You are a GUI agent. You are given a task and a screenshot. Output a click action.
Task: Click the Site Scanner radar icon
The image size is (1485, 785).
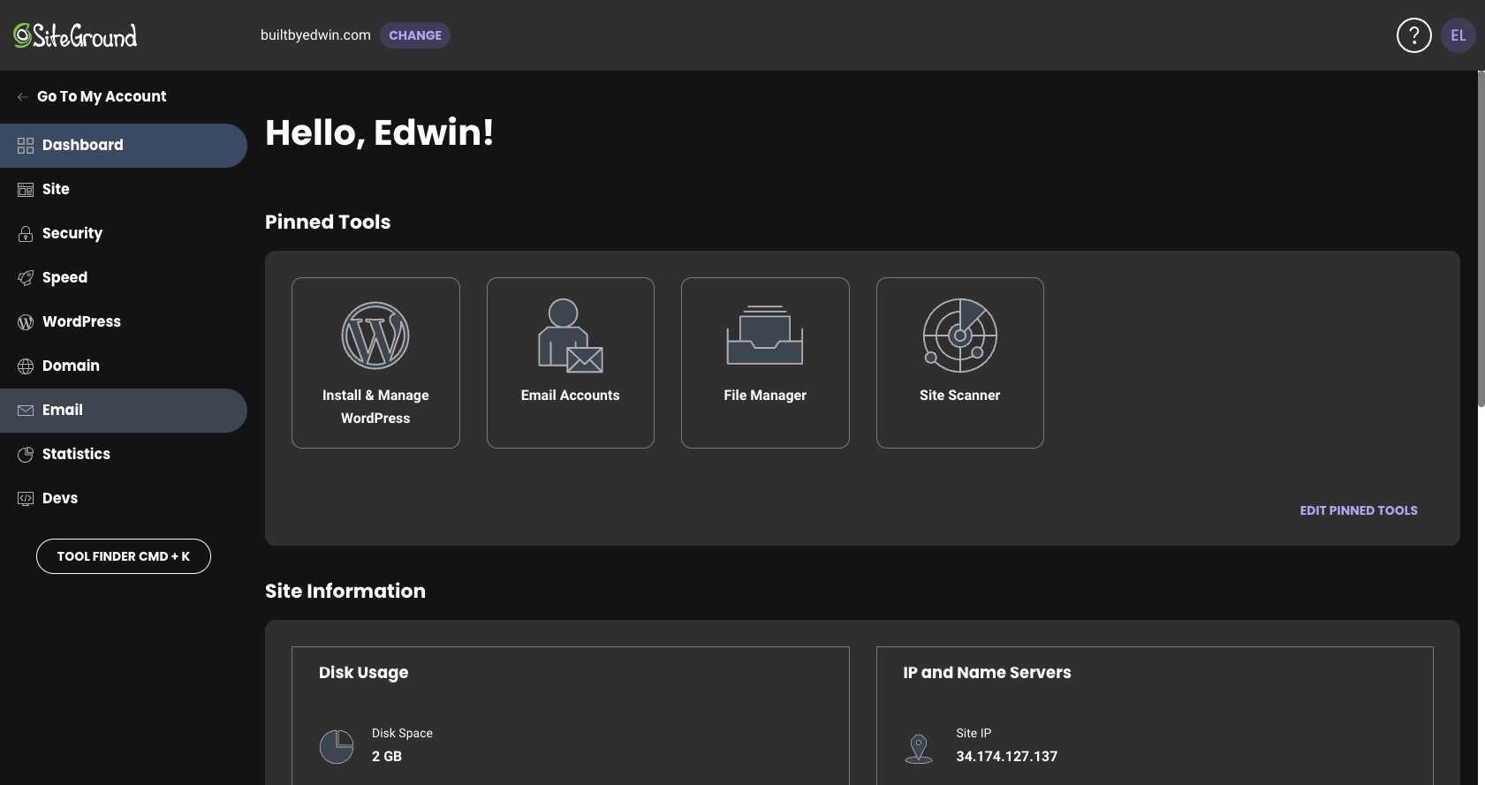click(x=959, y=336)
